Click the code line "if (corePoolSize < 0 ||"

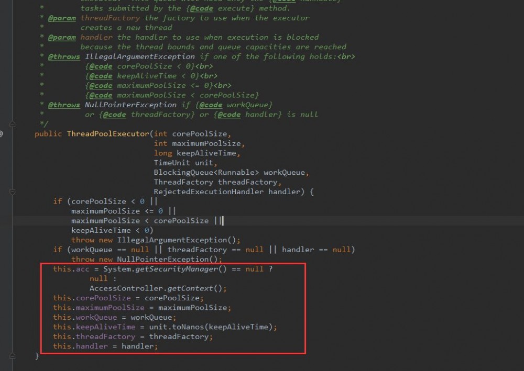pyautogui.click(x=105, y=201)
